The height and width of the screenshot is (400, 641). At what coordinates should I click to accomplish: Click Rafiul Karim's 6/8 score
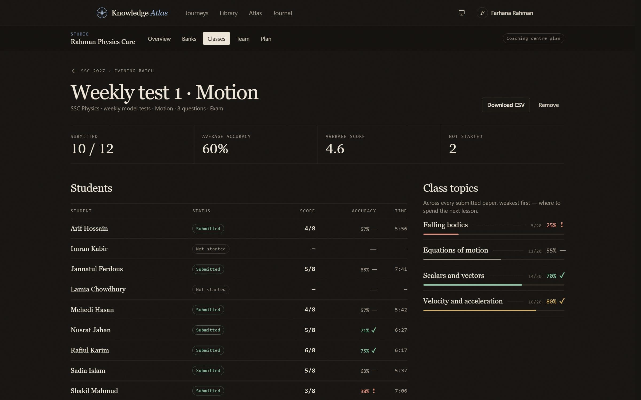click(x=310, y=350)
